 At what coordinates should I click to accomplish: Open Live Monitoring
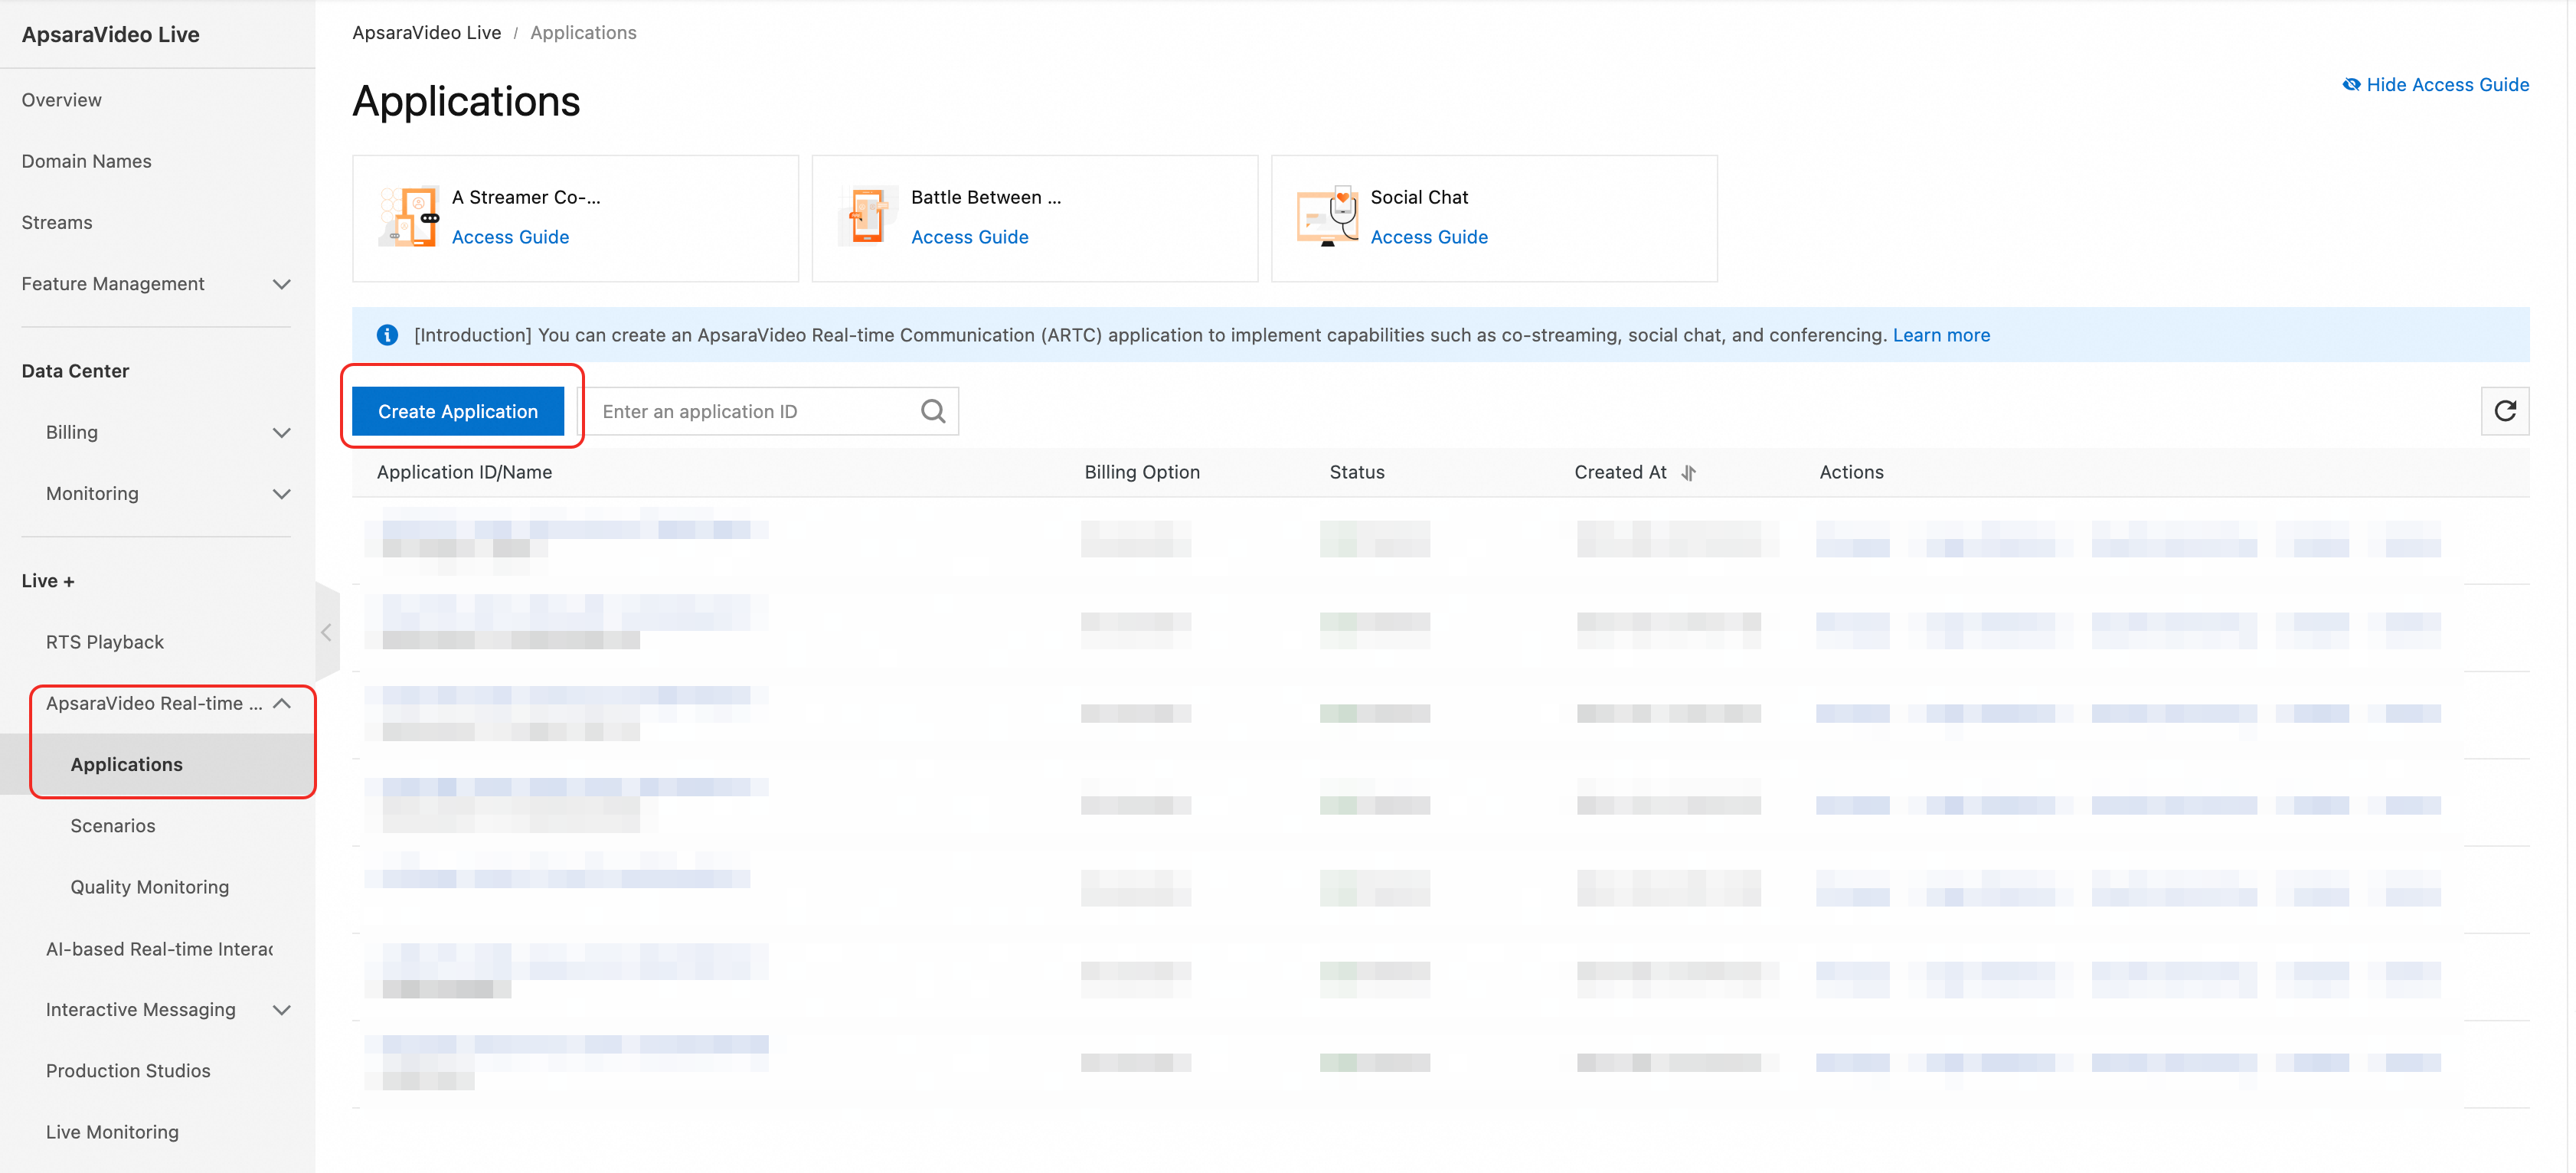click(x=112, y=1132)
